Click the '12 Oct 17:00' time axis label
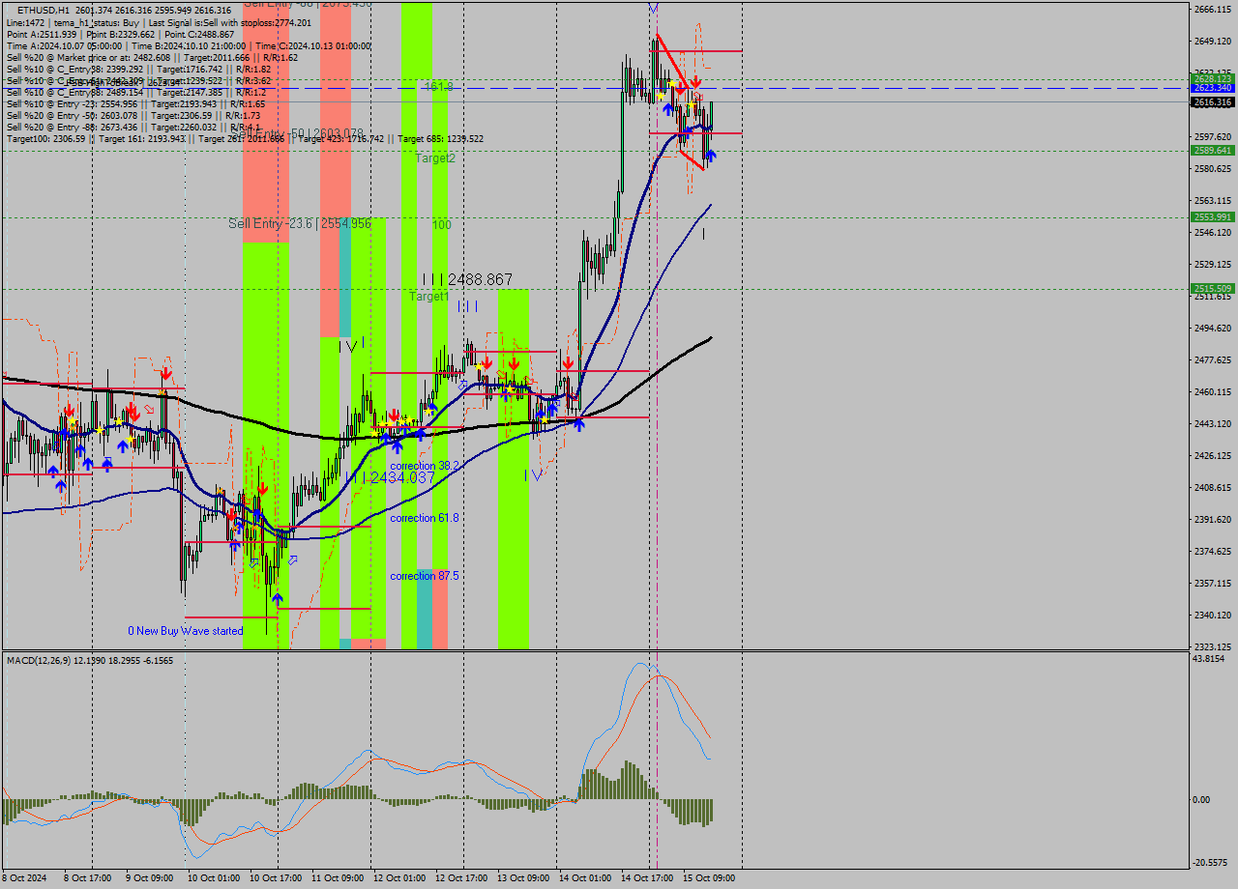The image size is (1238, 889). point(461,878)
